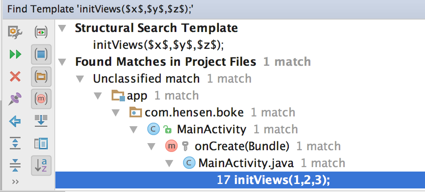Open preview usages panel icon

(41, 143)
